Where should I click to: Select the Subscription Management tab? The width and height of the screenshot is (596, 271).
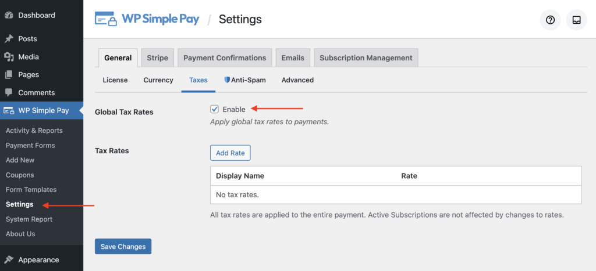point(366,58)
